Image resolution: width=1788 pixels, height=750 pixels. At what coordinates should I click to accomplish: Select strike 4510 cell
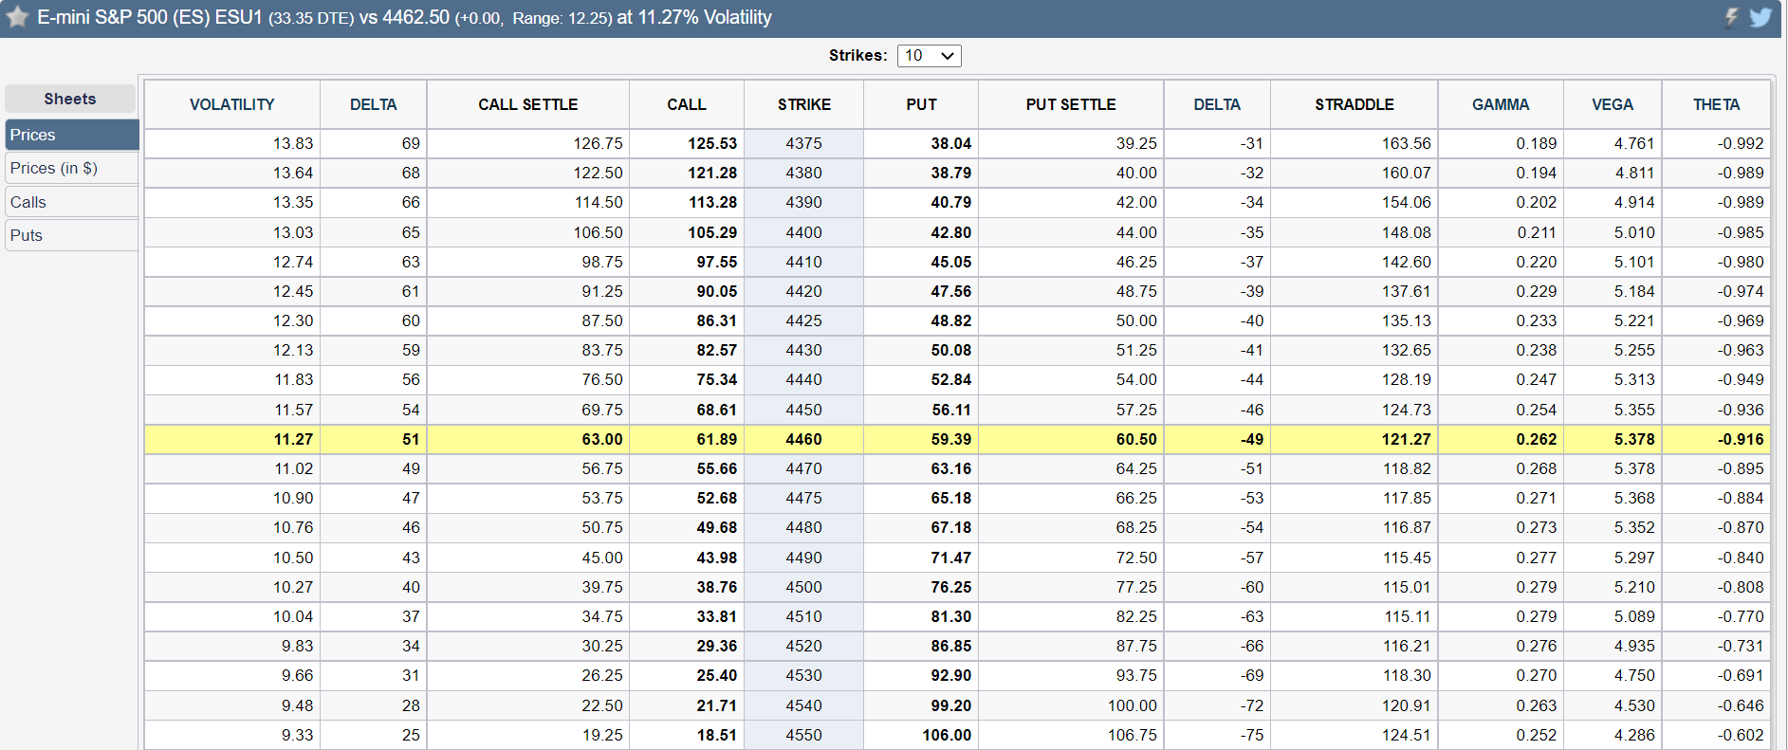point(804,616)
